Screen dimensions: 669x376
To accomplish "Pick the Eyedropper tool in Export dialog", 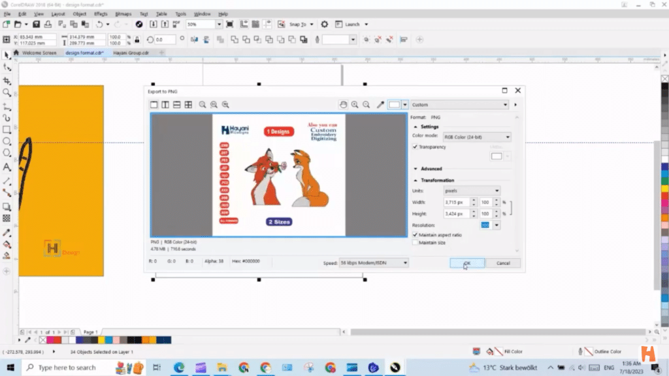I will [x=380, y=104].
